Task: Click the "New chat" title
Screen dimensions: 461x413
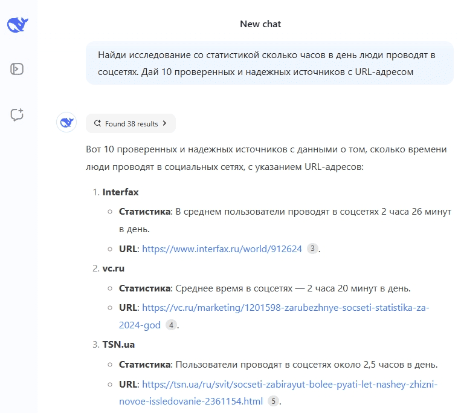Action: pyautogui.click(x=260, y=24)
